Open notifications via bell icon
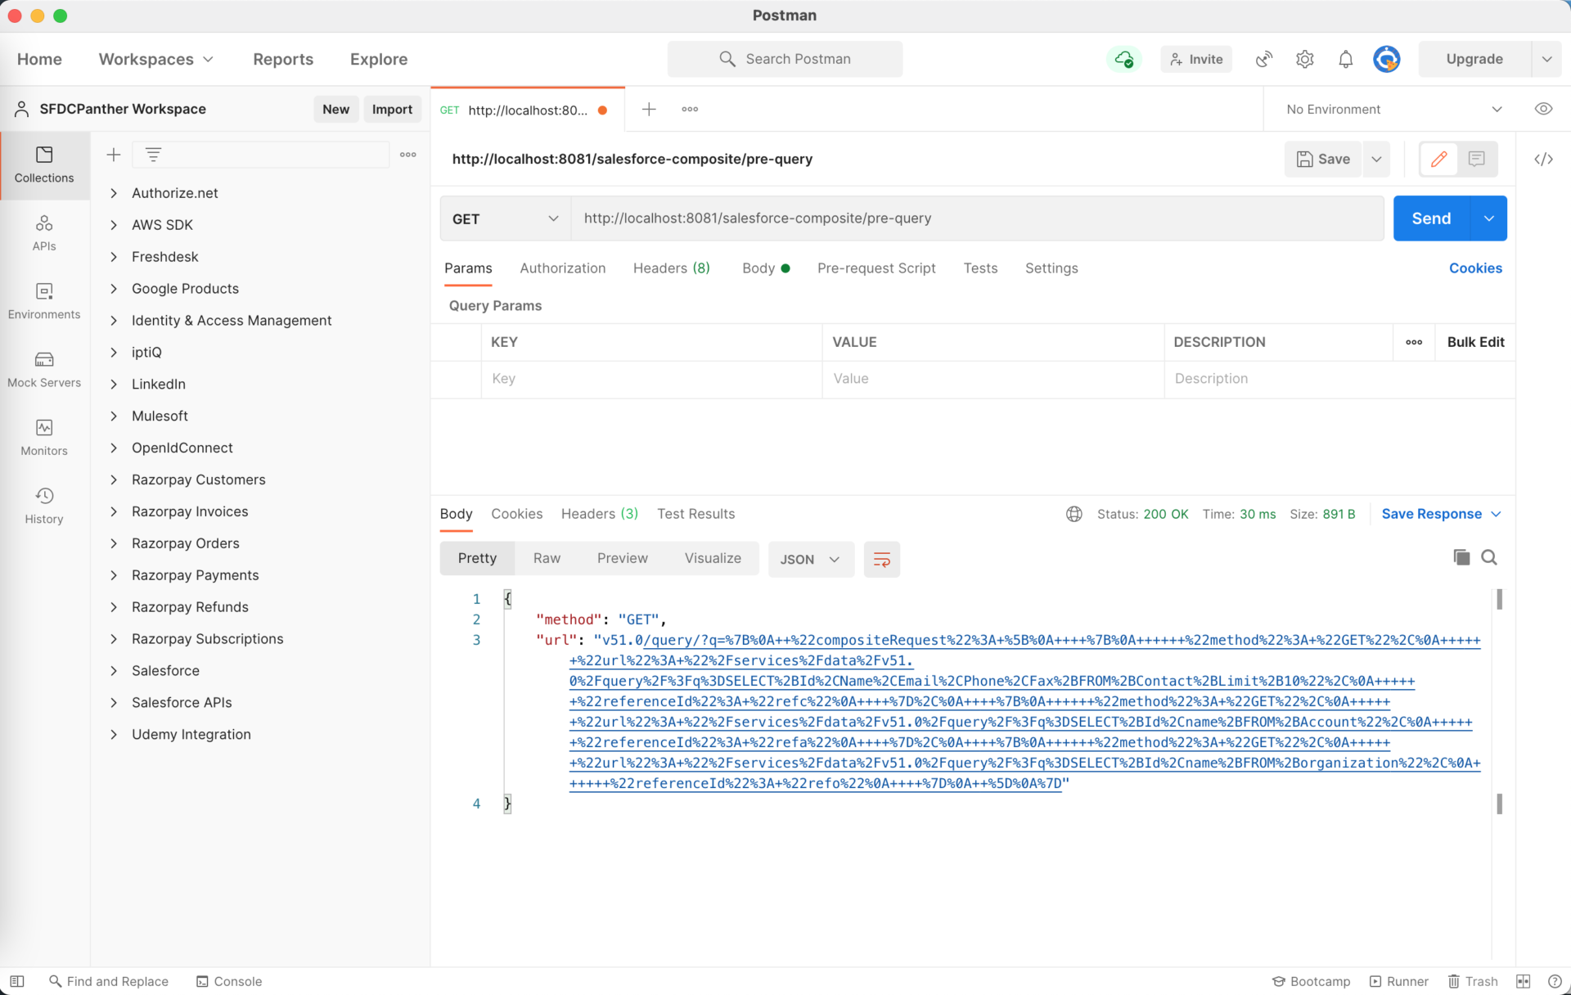 [x=1345, y=59]
